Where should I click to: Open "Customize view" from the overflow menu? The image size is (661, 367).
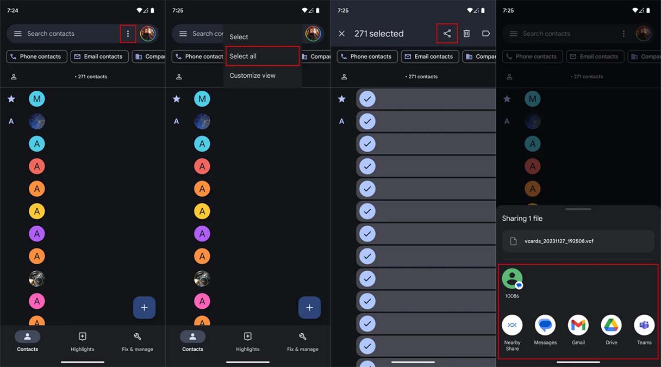click(252, 76)
